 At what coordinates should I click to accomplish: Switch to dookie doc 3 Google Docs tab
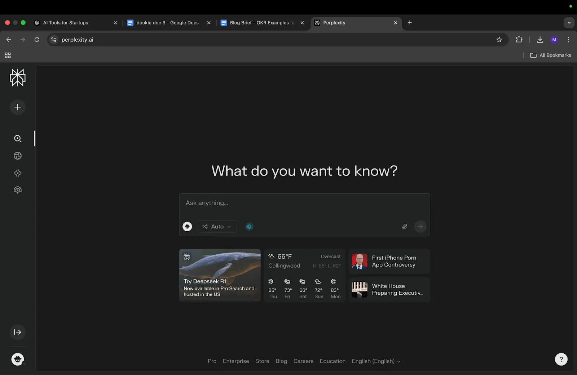169,23
